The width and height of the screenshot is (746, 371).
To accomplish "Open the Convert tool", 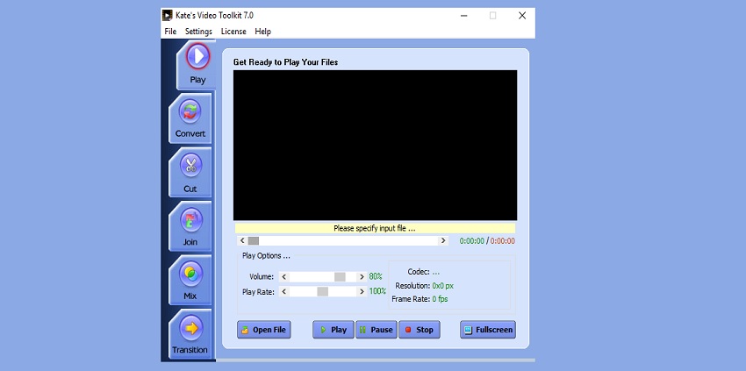I will click(190, 118).
